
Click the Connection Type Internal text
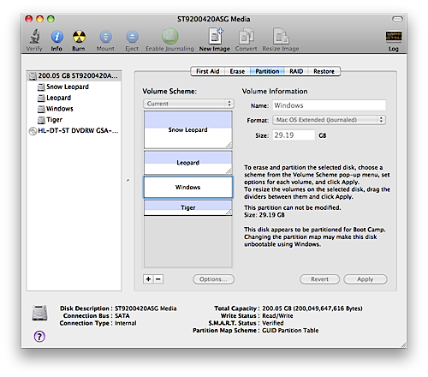tap(126, 323)
